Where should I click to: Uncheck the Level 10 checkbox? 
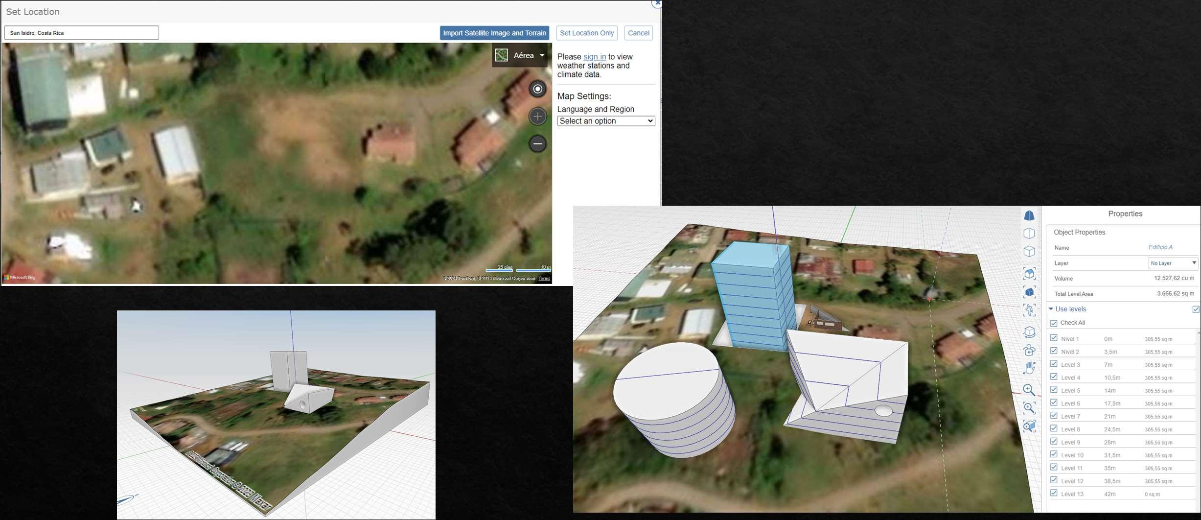tap(1054, 454)
